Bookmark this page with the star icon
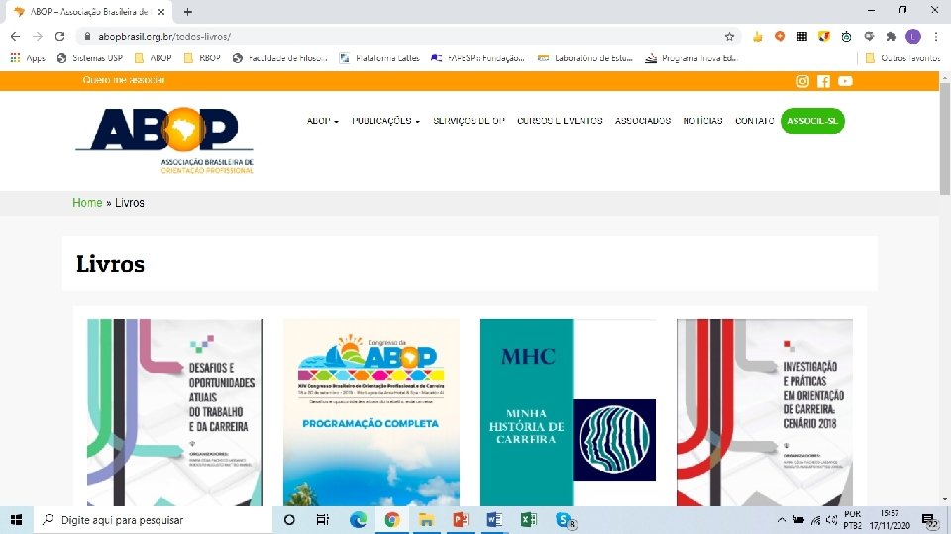The image size is (951, 534). pos(729,37)
